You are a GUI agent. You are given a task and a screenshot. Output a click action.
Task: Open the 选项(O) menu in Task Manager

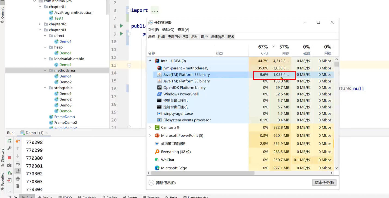(168, 30)
